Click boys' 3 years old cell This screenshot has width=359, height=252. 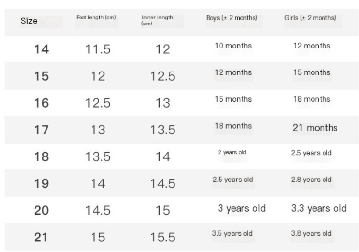242,208
